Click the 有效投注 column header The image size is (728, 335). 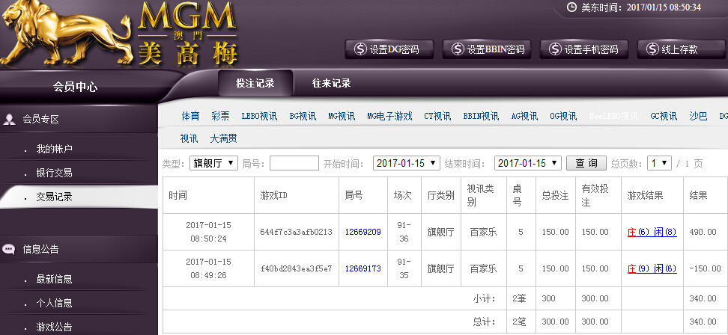[595, 195]
